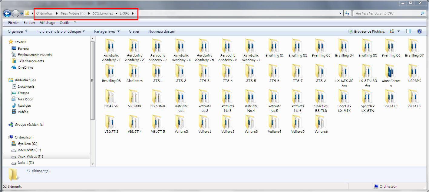Image resolution: width=429 pixels, height=192 pixels.
Task: Select the Breitling 07 folder
Action: (414, 48)
